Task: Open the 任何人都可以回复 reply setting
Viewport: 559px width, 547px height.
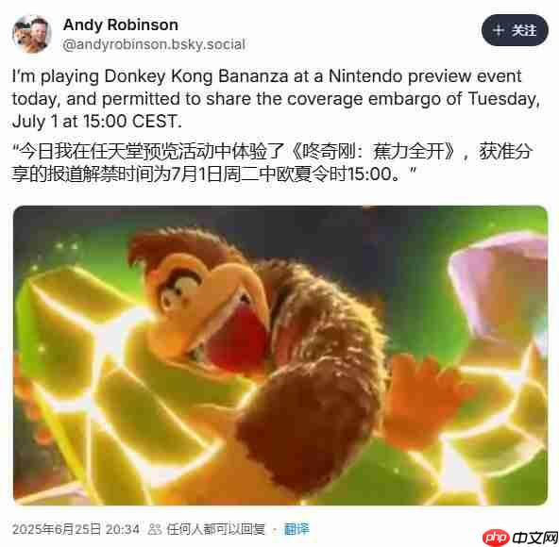Action: click(216, 529)
